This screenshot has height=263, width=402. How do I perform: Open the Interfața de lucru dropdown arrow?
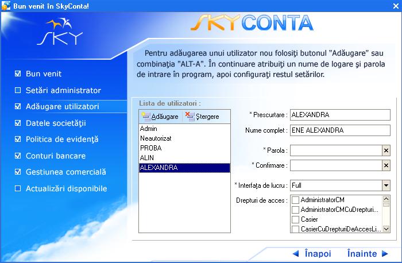pyautogui.click(x=386, y=185)
